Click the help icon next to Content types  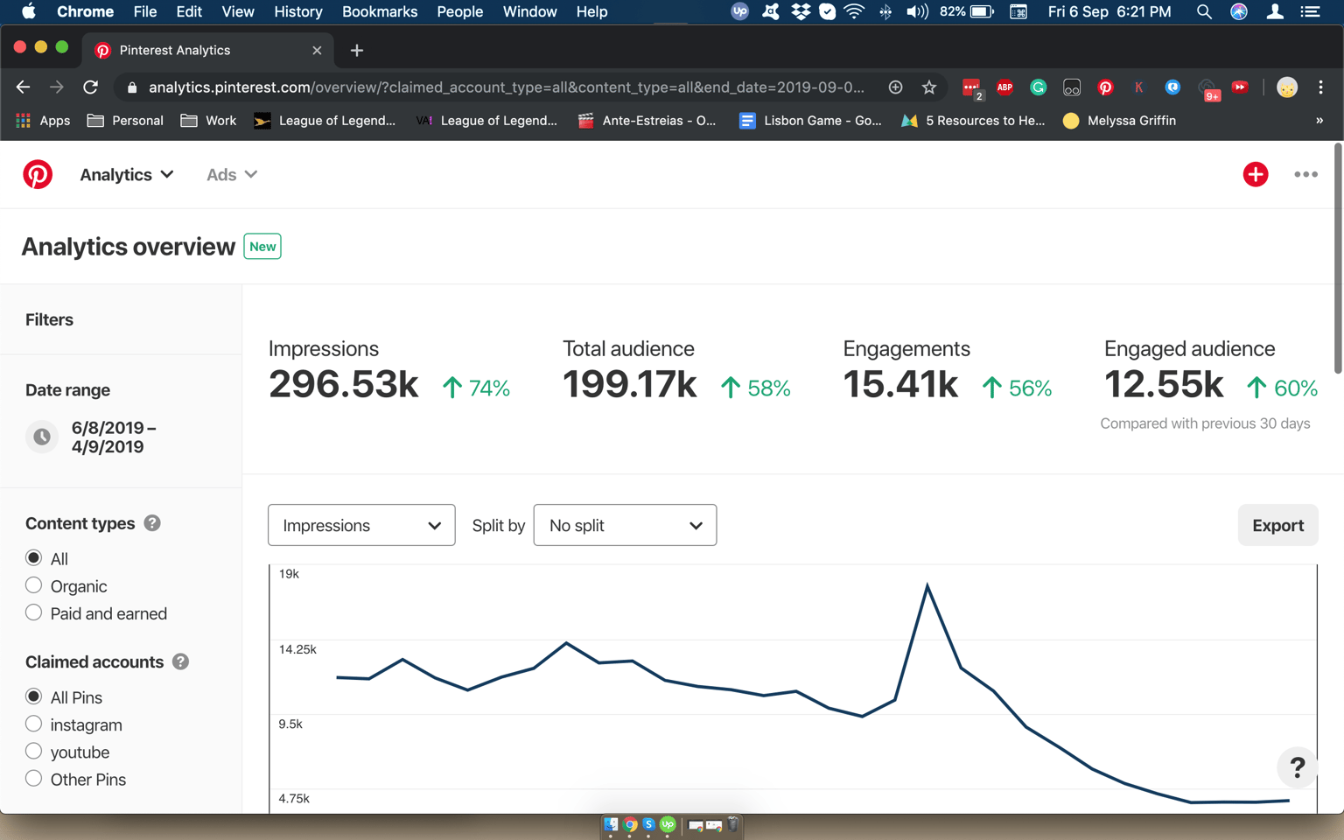click(x=152, y=523)
